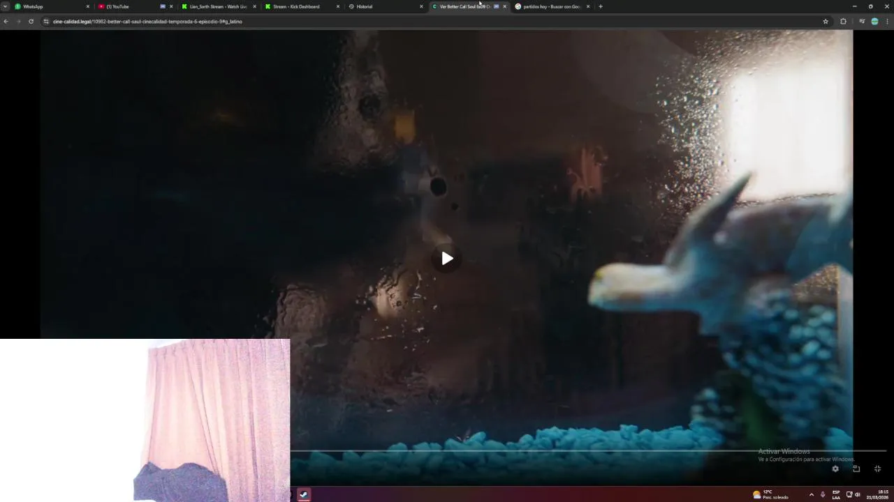Viewport: 894px width, 502px height.
Task: Open the green profile avatar
Action: [x=874, y=22]
